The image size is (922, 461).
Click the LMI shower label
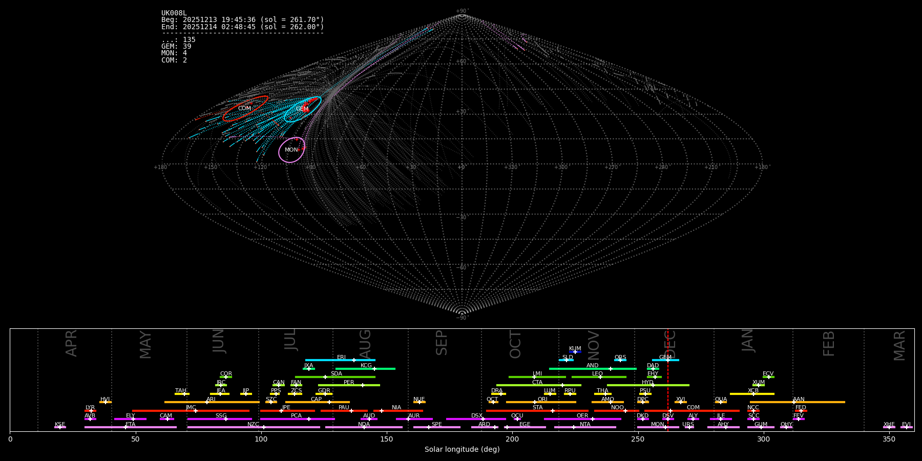click(x=537, y=374)
